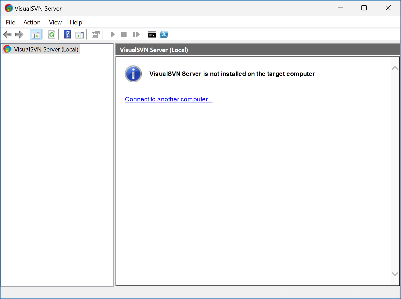Click the Restart service icon
The width and height of the screenshot is (401, 299).
click(136, 34)
